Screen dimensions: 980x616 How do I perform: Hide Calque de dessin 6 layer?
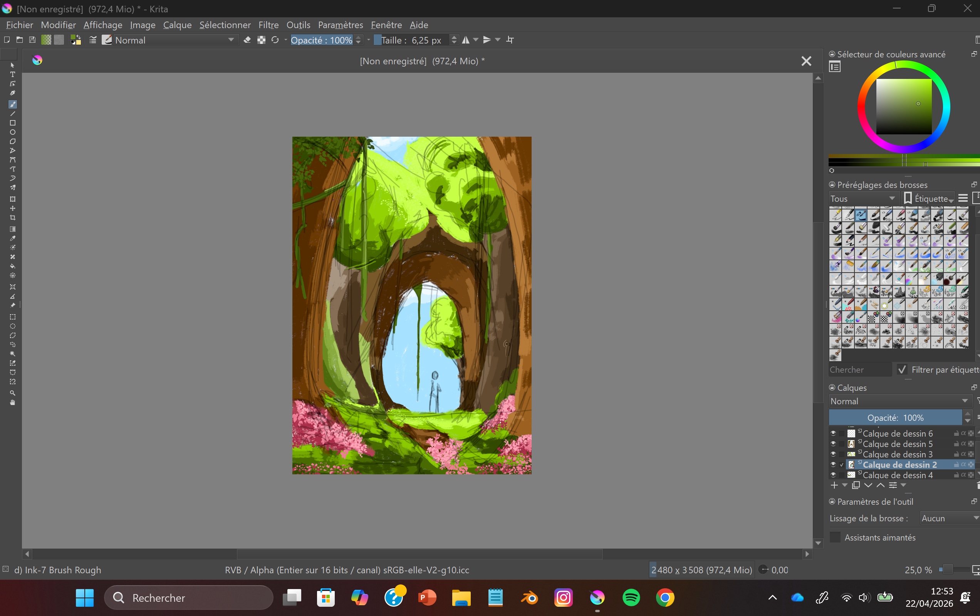[x=833, y=433]
